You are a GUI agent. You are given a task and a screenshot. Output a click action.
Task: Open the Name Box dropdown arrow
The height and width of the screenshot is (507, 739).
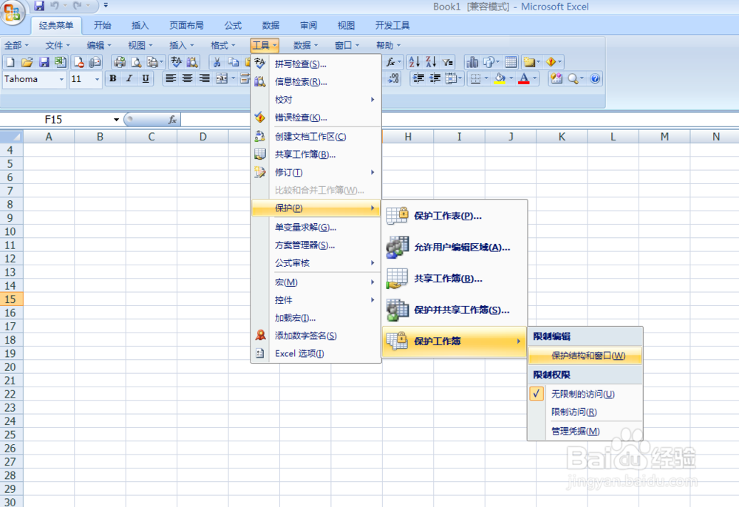tap(116, 120)
